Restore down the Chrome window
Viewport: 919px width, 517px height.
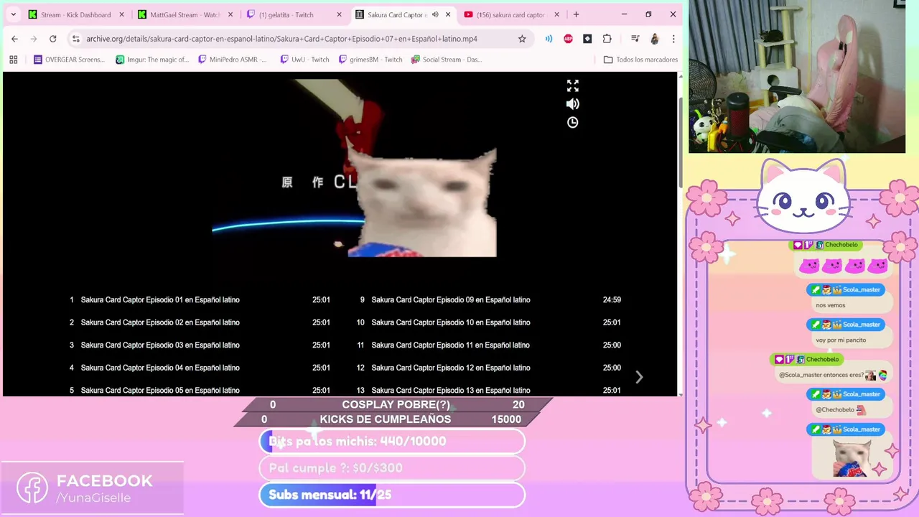pyautogui.click(x=648, y=14)
